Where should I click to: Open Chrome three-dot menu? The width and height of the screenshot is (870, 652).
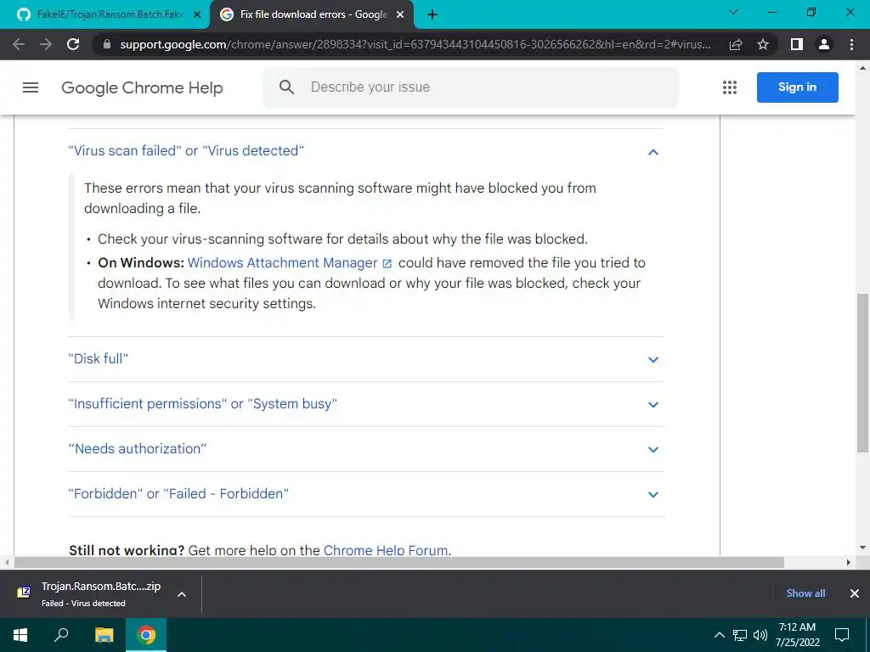(x=851, y=44)
